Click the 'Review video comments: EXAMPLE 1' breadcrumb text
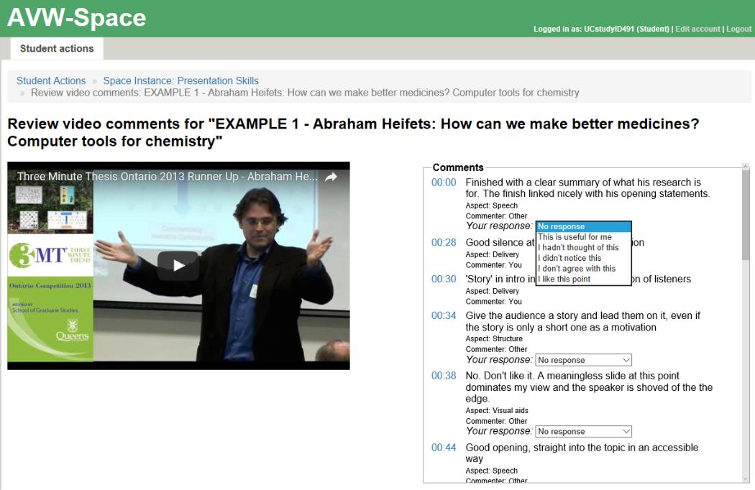The image size is (755, 490). click(305, 93)
